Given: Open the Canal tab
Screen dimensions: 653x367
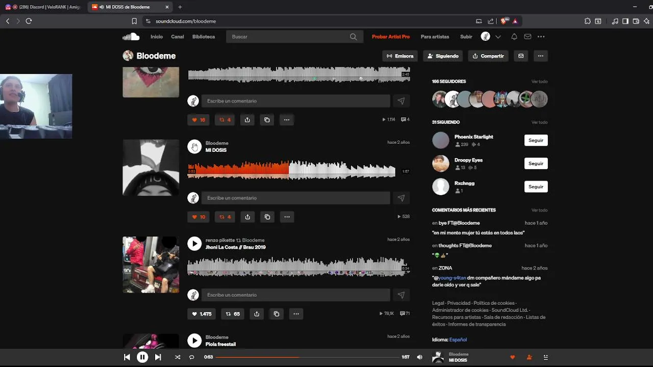Looking at the screenshot, I should click(x=178, y=37).
